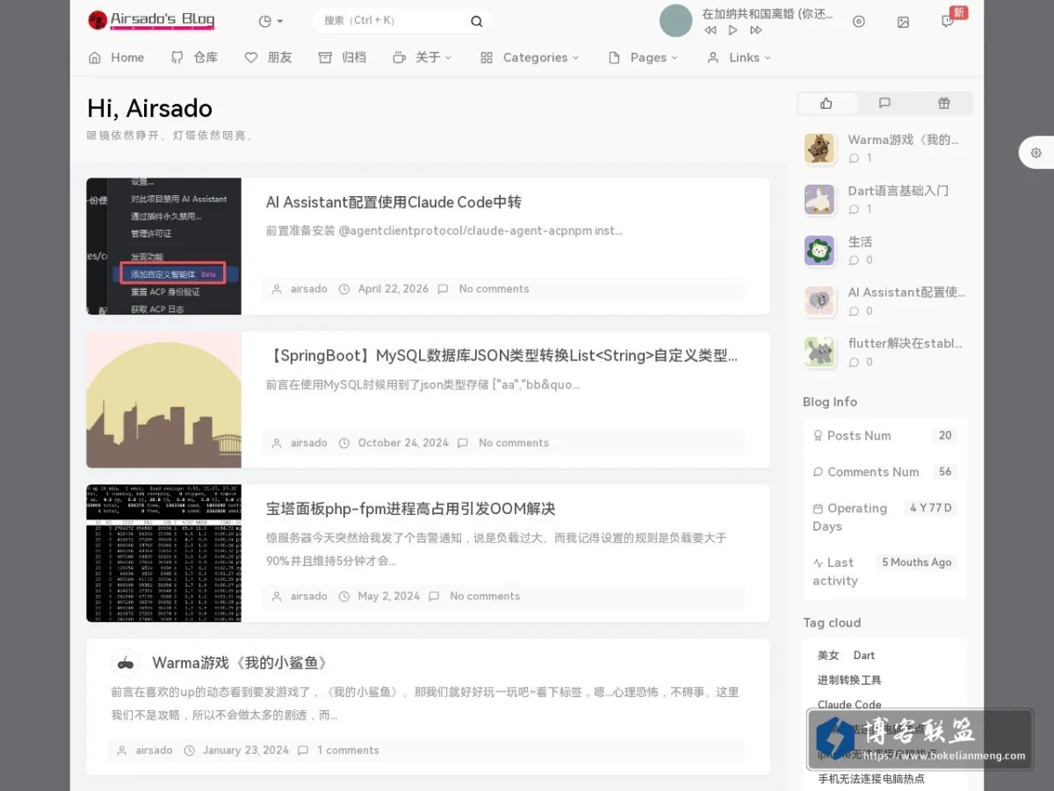Open the 归档 archive nav item
Image resolution: width=1054 pixels, height=791 pixels.
(342, 57)
